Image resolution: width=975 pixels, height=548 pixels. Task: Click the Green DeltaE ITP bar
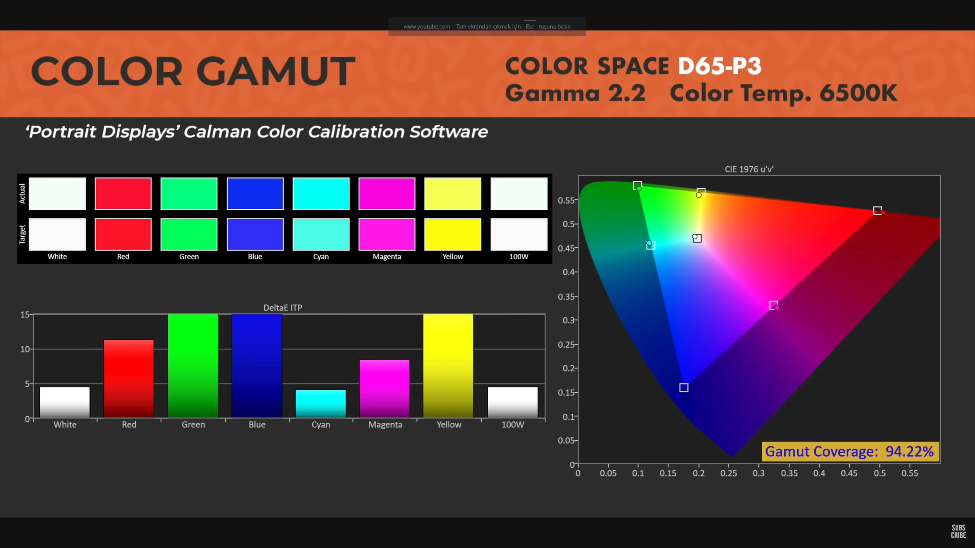(193, 365)
